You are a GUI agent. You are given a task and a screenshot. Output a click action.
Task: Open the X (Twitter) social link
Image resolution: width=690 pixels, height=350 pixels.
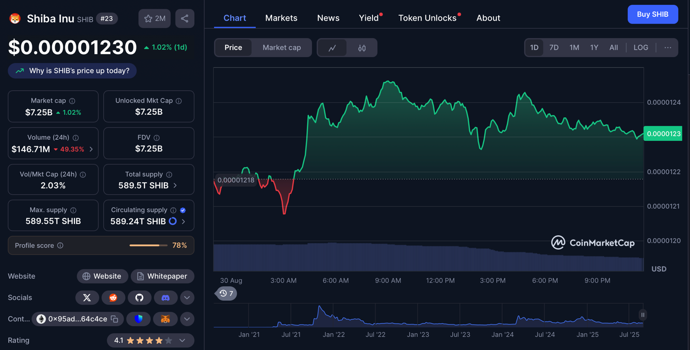pyautogui.click(x=87, y=298)
